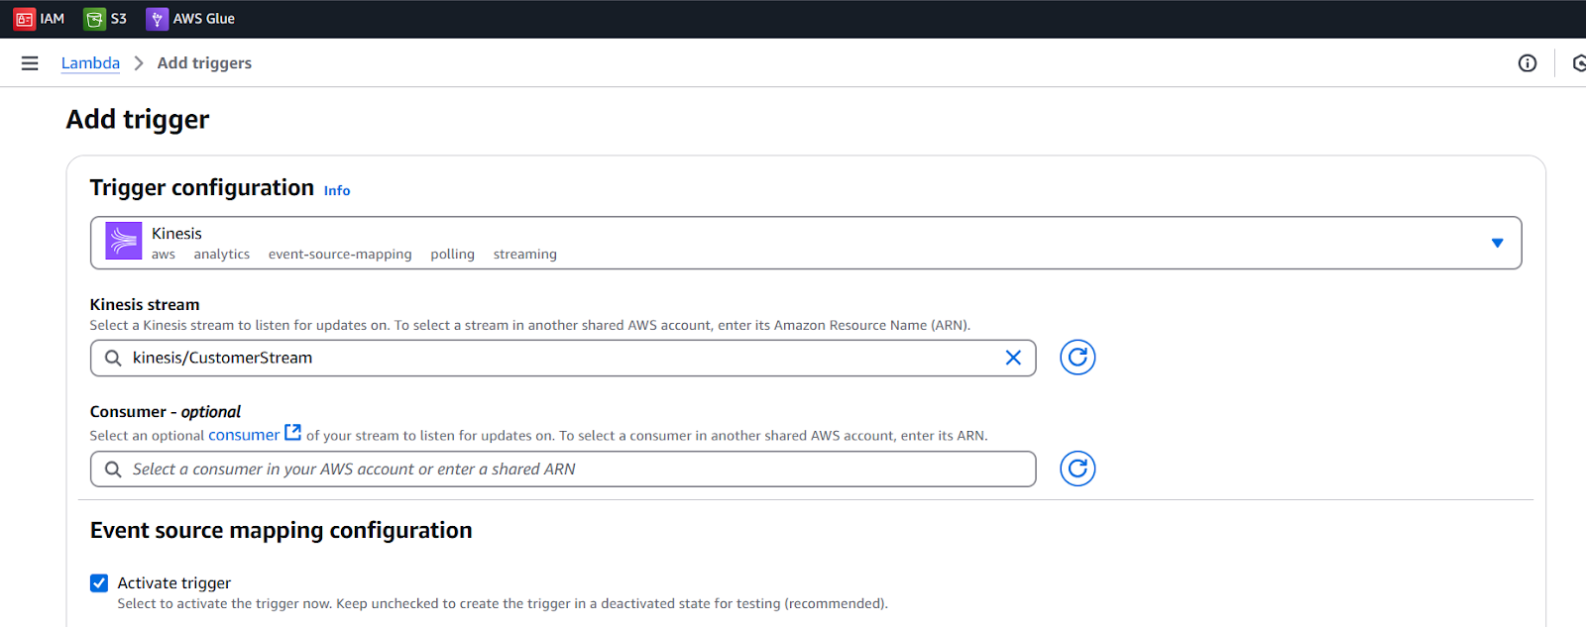1586x627 pixels.
Task: Click the 'polling' tag text
Action: coord(453,255)
